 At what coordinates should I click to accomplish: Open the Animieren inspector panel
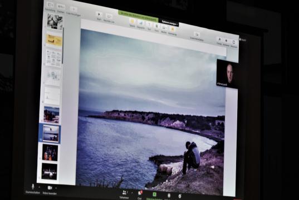(227, 42)
